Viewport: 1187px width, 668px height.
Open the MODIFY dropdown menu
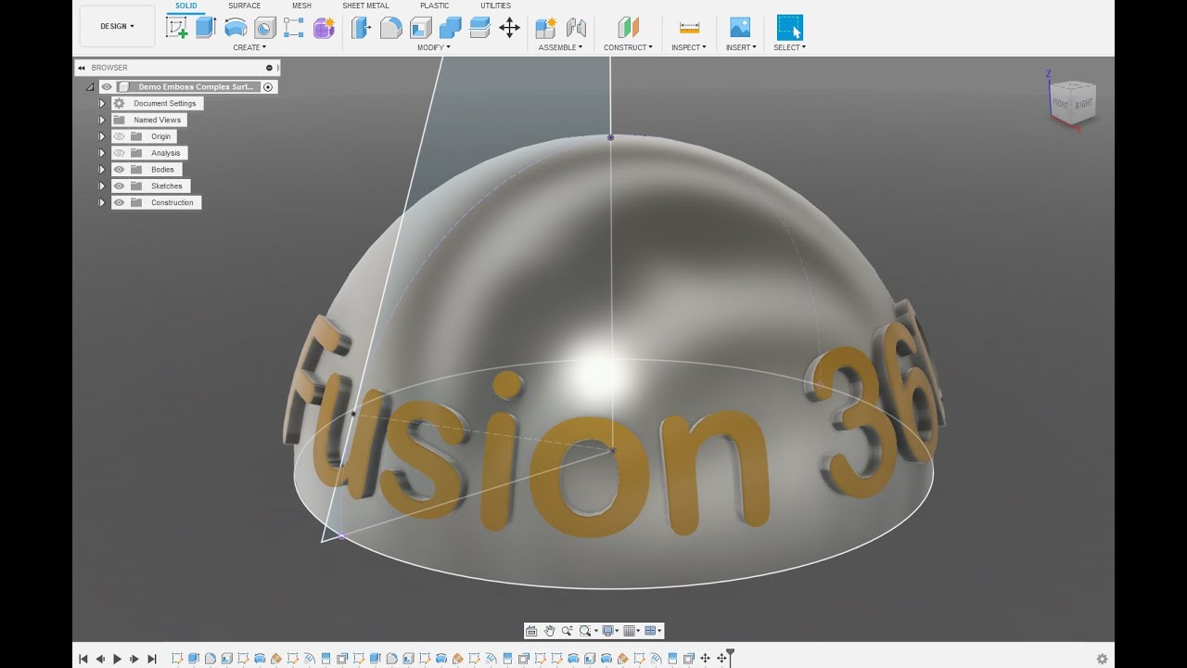pyautogui.click(x=433, y=47)
